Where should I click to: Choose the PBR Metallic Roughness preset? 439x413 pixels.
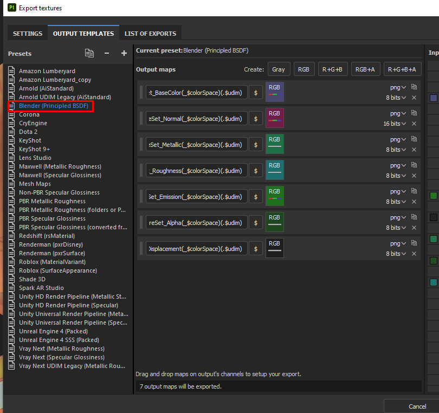(52, 201)
